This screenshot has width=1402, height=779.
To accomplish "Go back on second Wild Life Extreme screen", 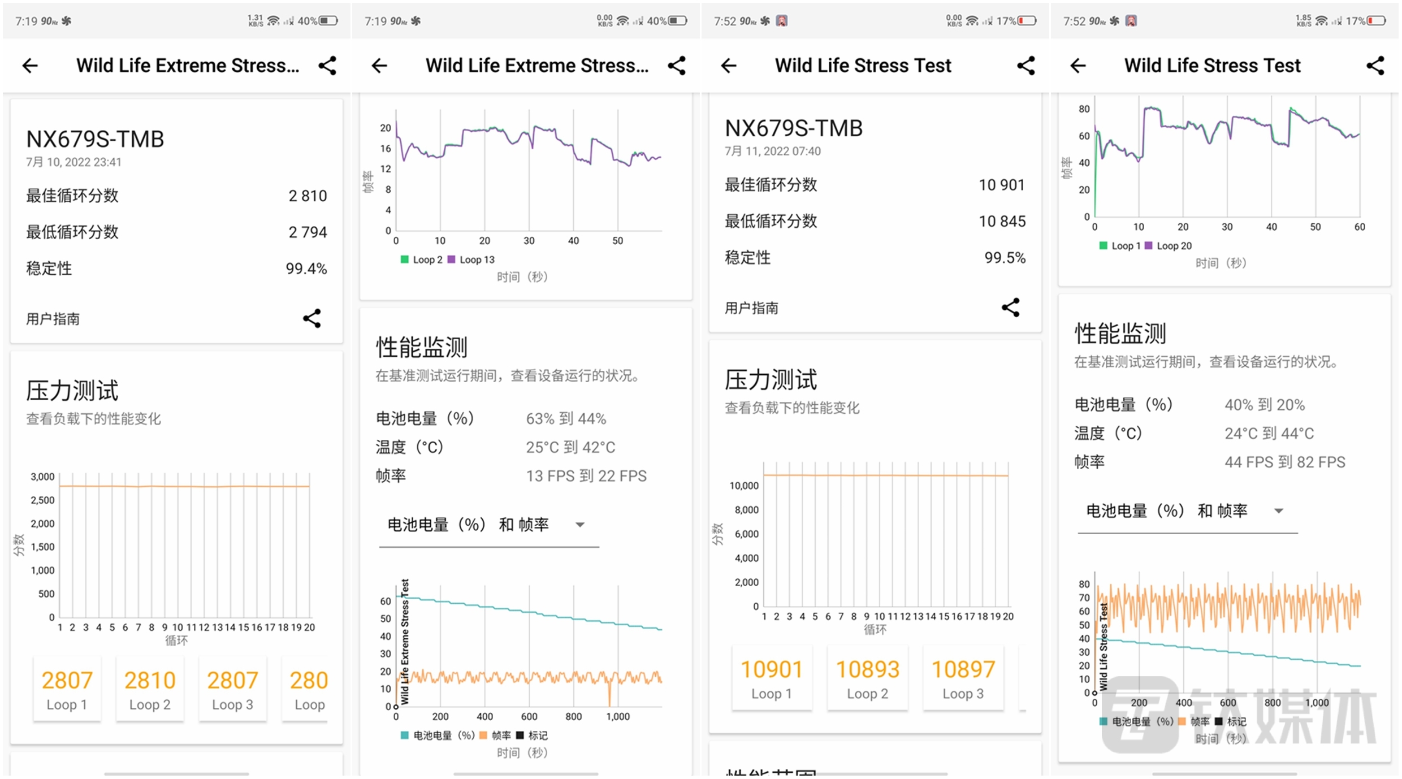I will 379,66.
